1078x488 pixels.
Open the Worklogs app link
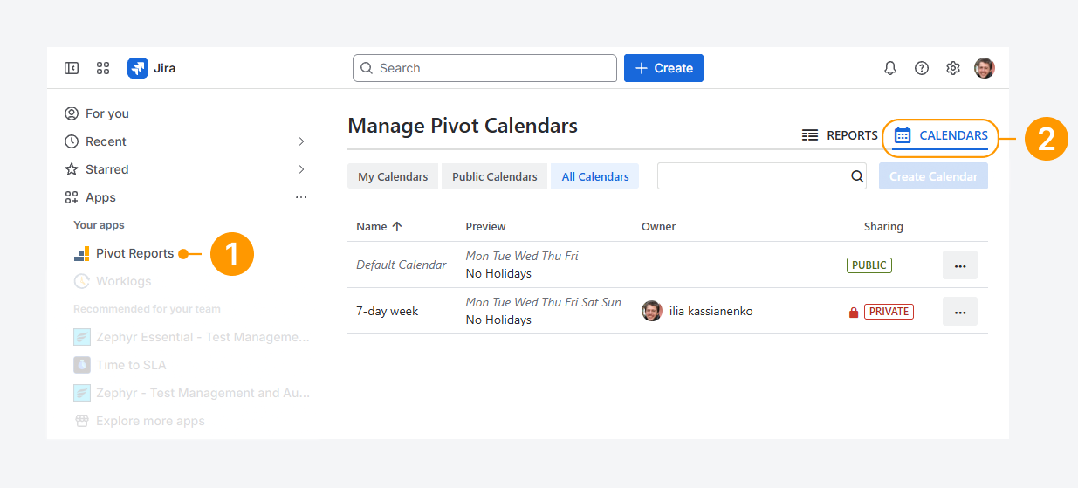tap(123, 281)
